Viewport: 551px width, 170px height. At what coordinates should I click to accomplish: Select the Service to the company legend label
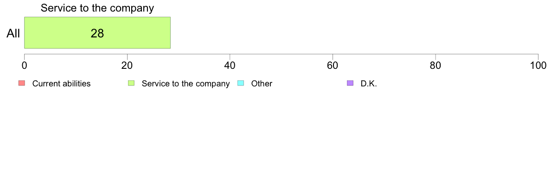click(x=186, y=84)
